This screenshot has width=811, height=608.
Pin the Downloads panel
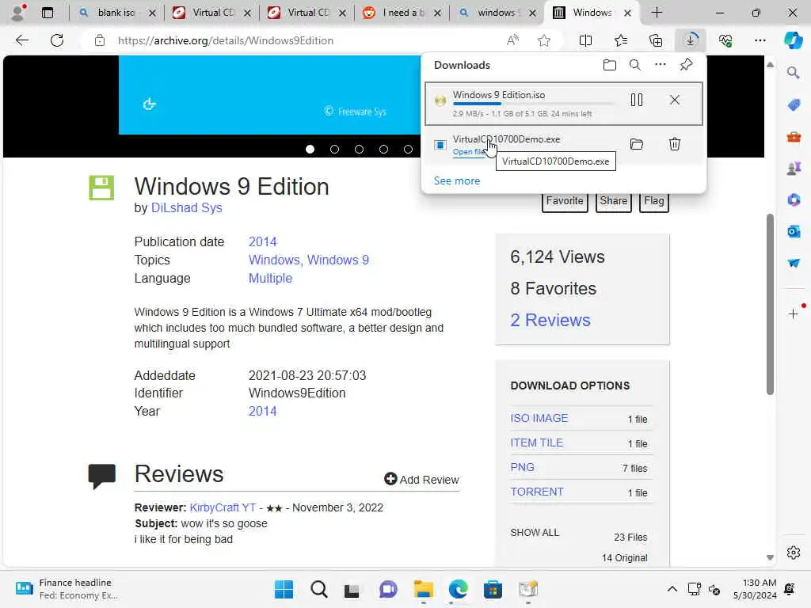click(x=687, y=65)
